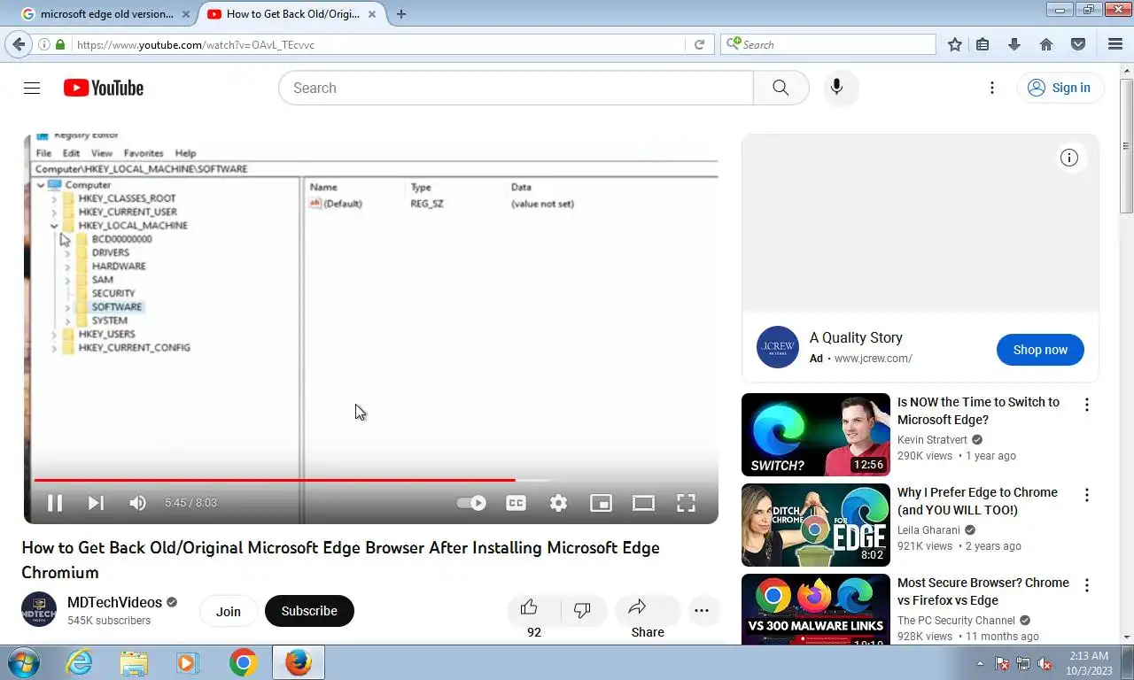
Task: Click the J.Crew advertiser logo
Action: [778, 347]
